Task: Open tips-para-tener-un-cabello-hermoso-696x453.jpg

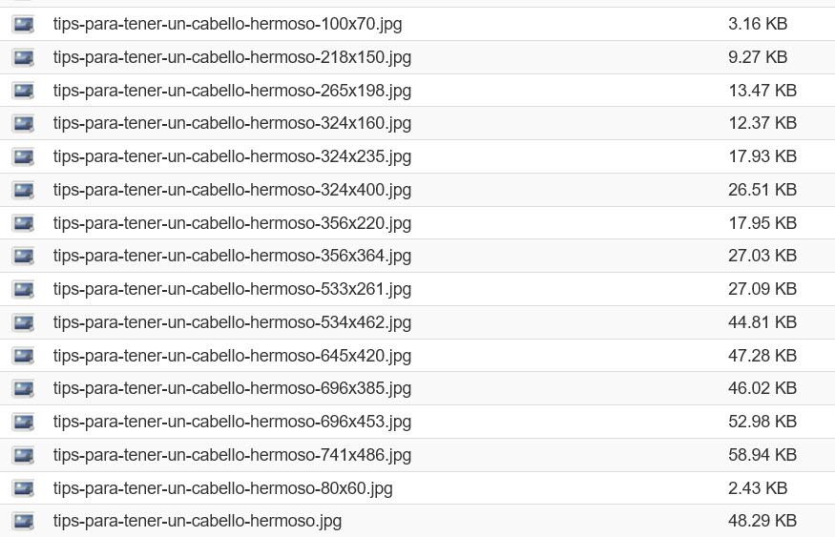Action: pyautogui.click(x=232, y=422)
